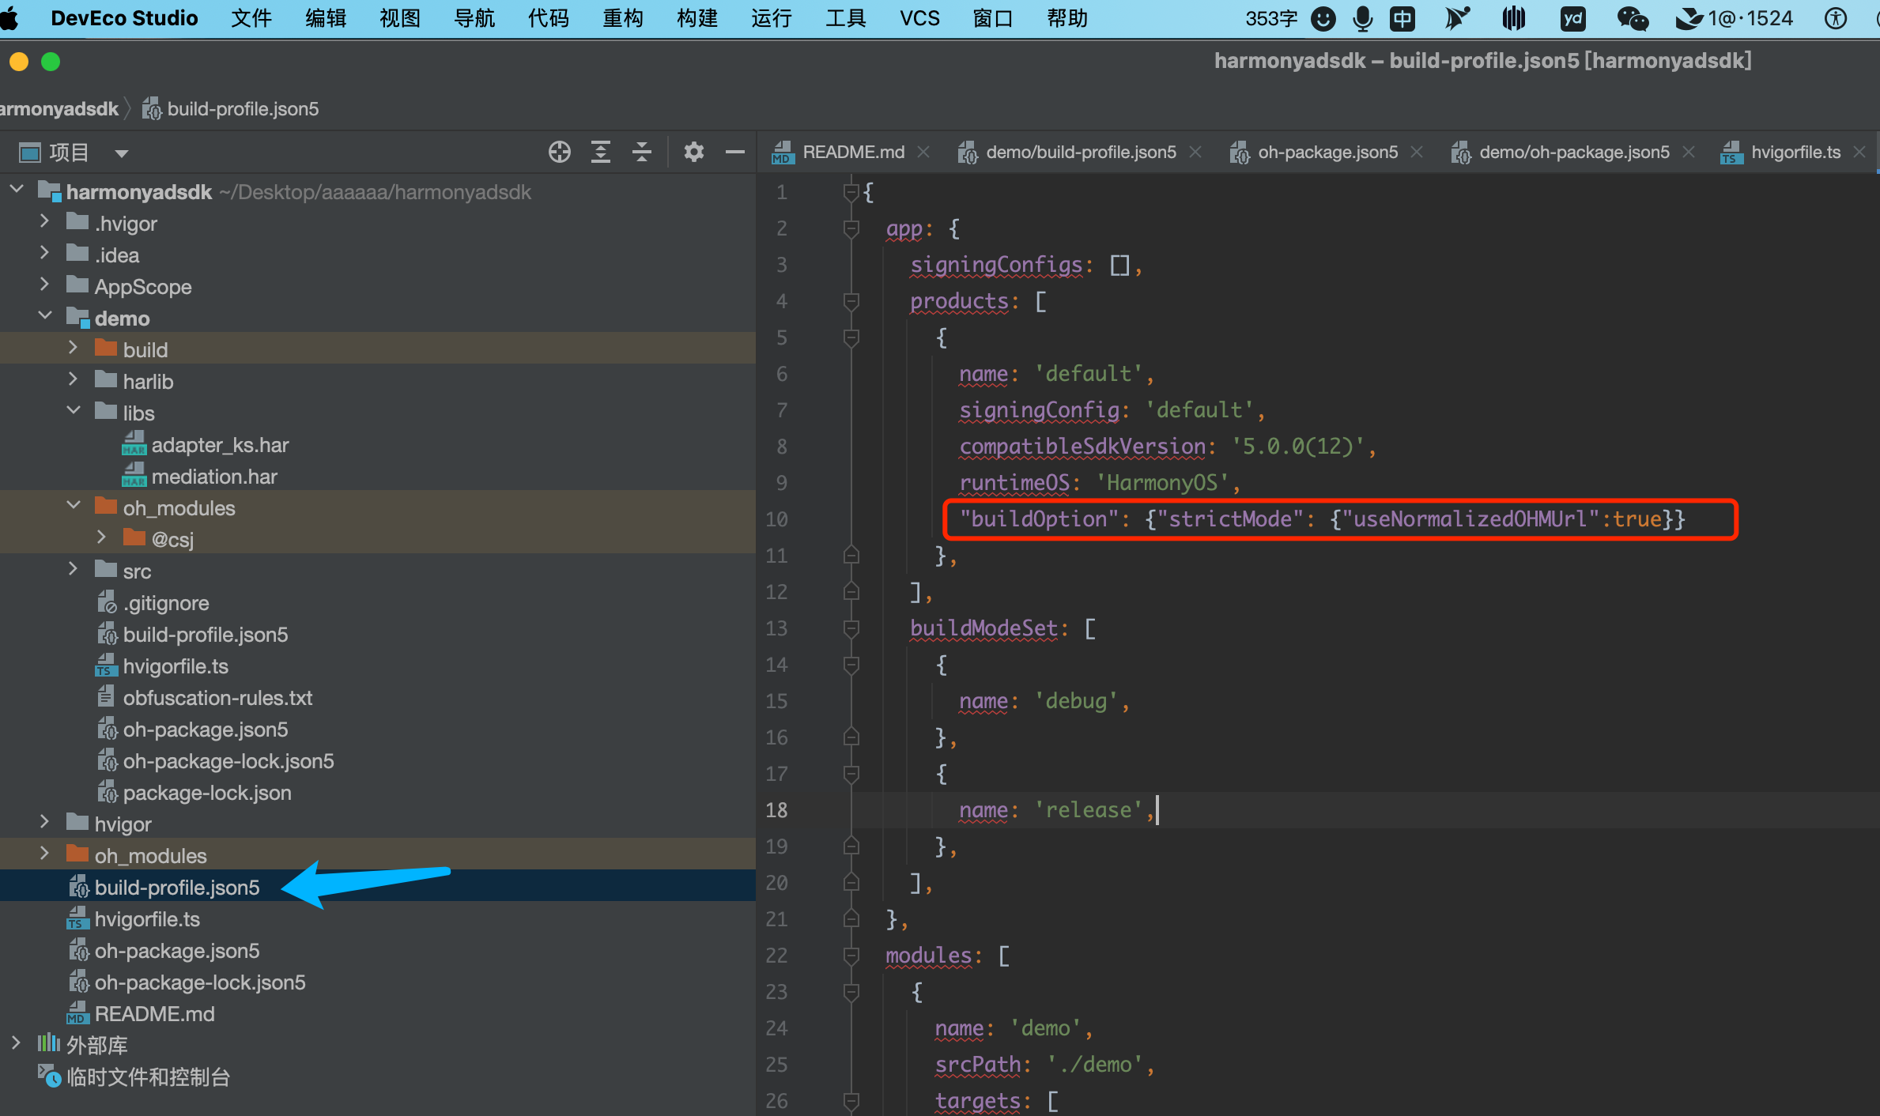
Task: Click the collapse all icon in project panel
Action: pos(642,152)
